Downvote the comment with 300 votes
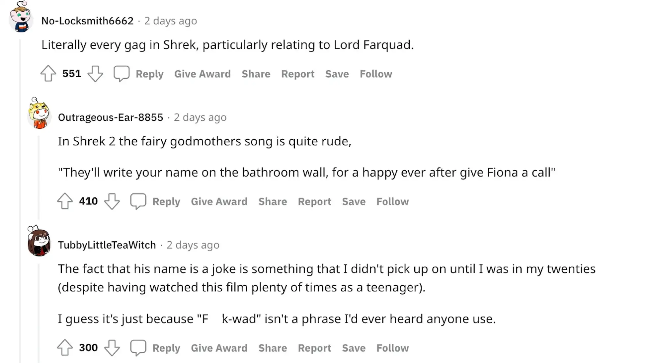 tap(112, 348)
